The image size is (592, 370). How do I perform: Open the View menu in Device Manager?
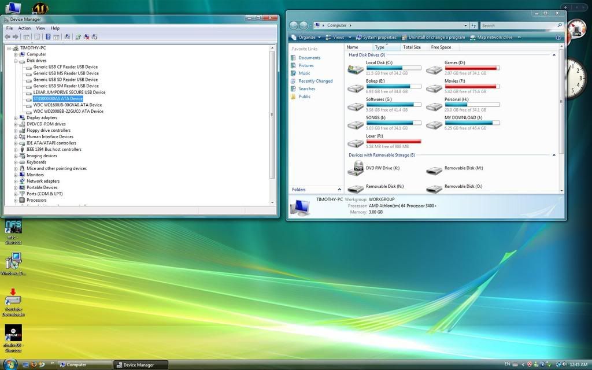(x=40, y=28)
